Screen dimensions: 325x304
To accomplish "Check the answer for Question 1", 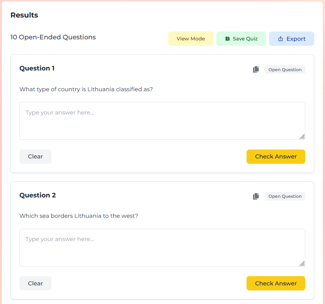I will pyautogui.click(x=276, y=157).
